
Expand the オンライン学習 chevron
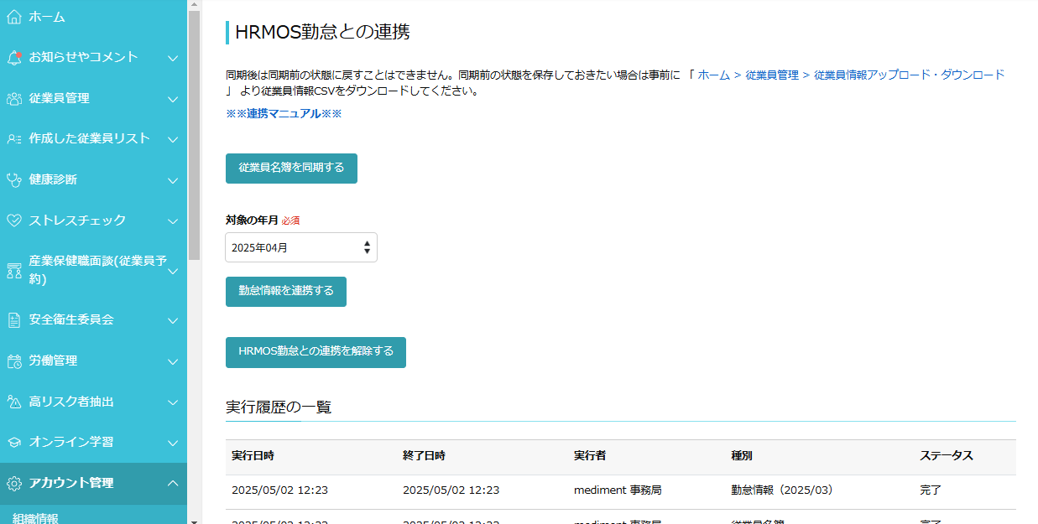[173, 443]
